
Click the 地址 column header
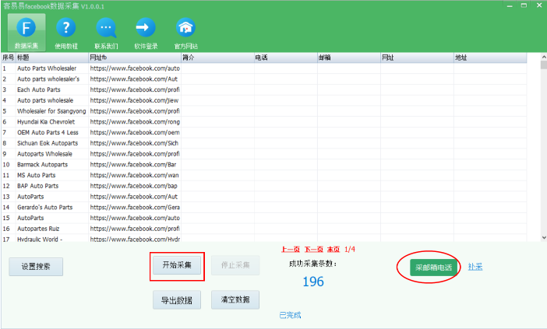[x=490, y=58]
